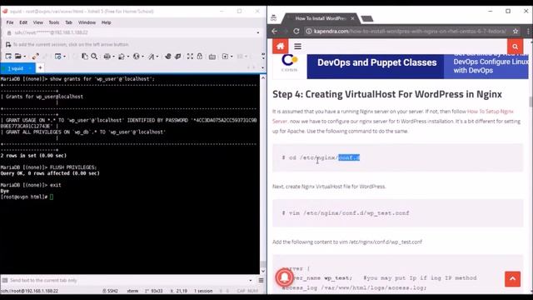The height and width of the screenshot is (300, 533).
Task: Open the compose bar options menu icon
Action: tap(261, 280)
